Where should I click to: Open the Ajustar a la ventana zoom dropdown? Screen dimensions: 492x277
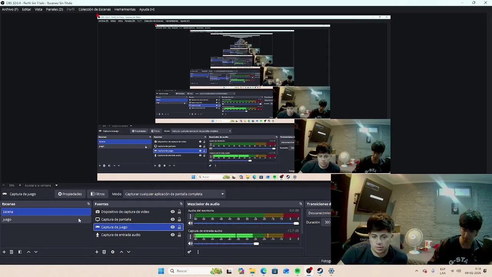pos(41,185)
